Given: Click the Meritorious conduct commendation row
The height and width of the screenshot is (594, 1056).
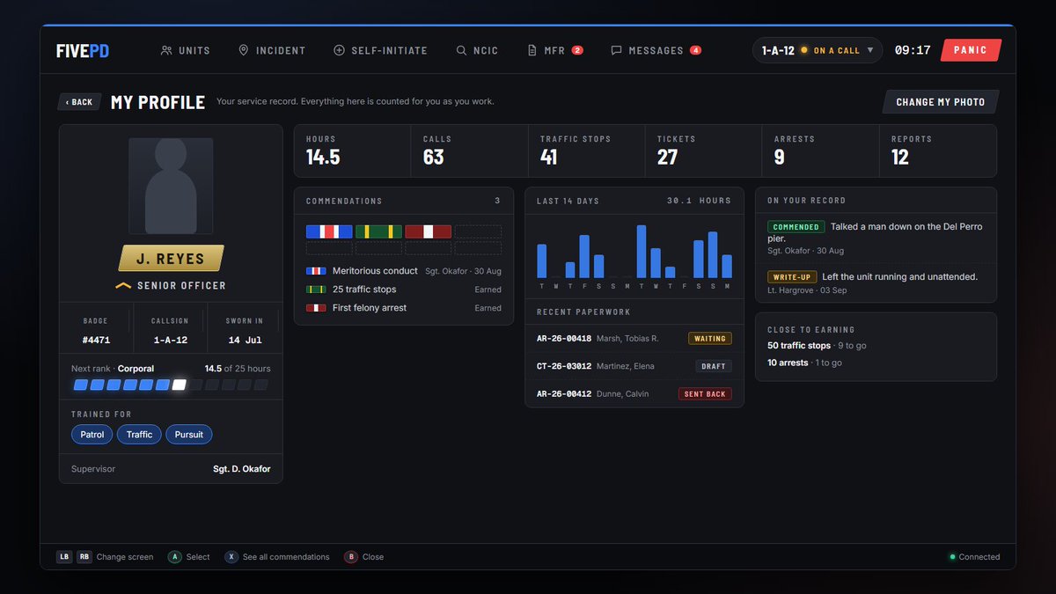Looking at the screenshot, I should (404, 271).
